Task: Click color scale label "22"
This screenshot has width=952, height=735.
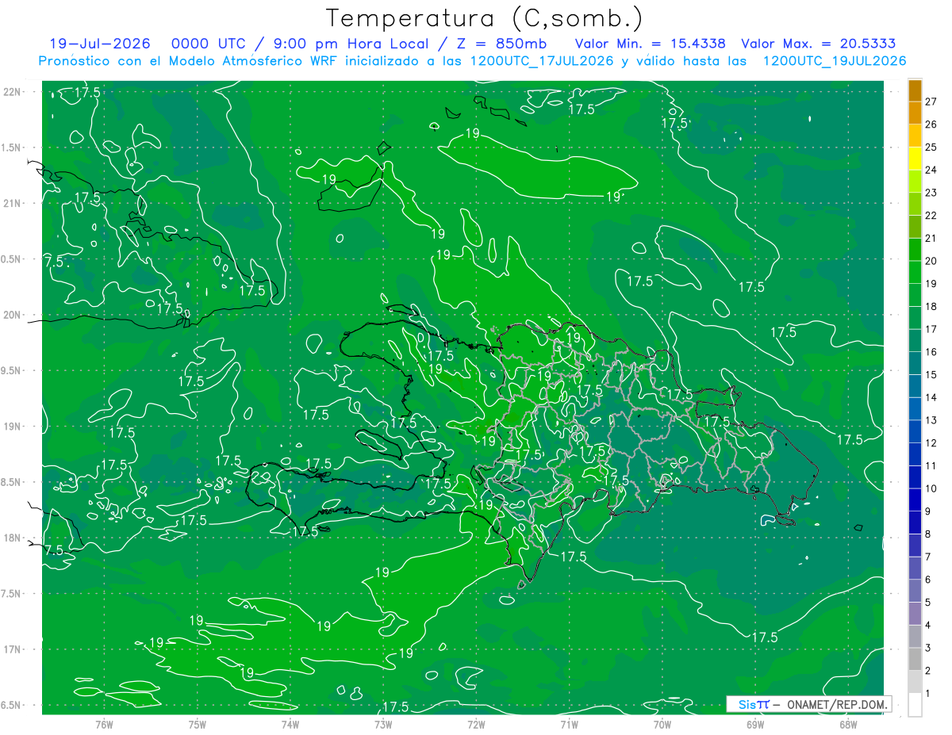Action: tap(931, 216)
